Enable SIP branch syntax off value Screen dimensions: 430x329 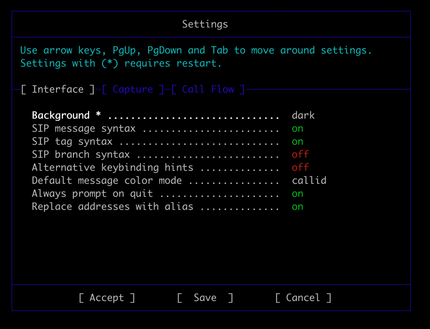[x=300, y=154]
